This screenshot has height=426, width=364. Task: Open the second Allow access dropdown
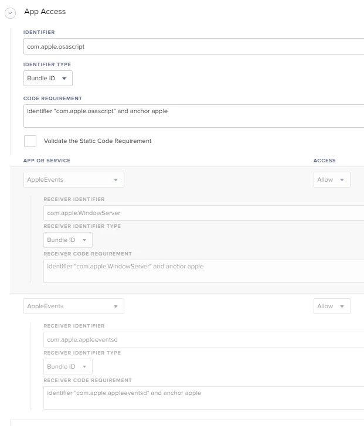click(332, 306)
